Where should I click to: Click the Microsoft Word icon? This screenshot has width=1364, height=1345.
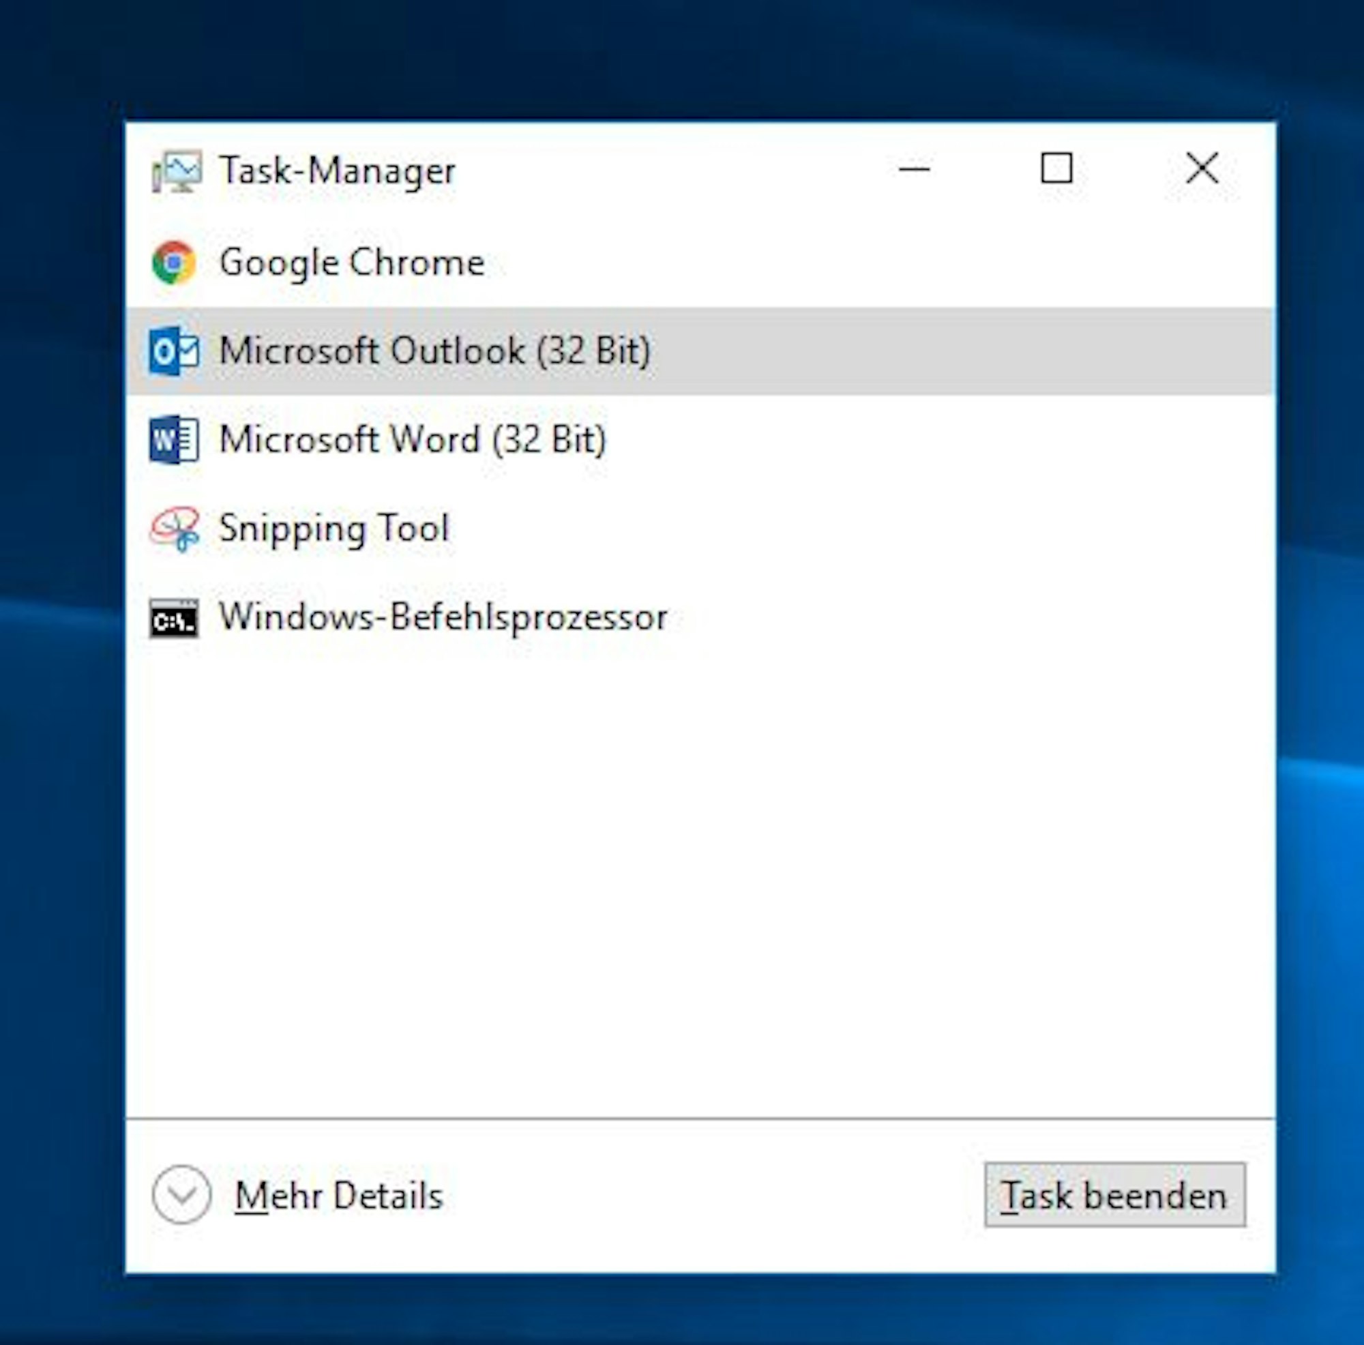coord(174,440)
